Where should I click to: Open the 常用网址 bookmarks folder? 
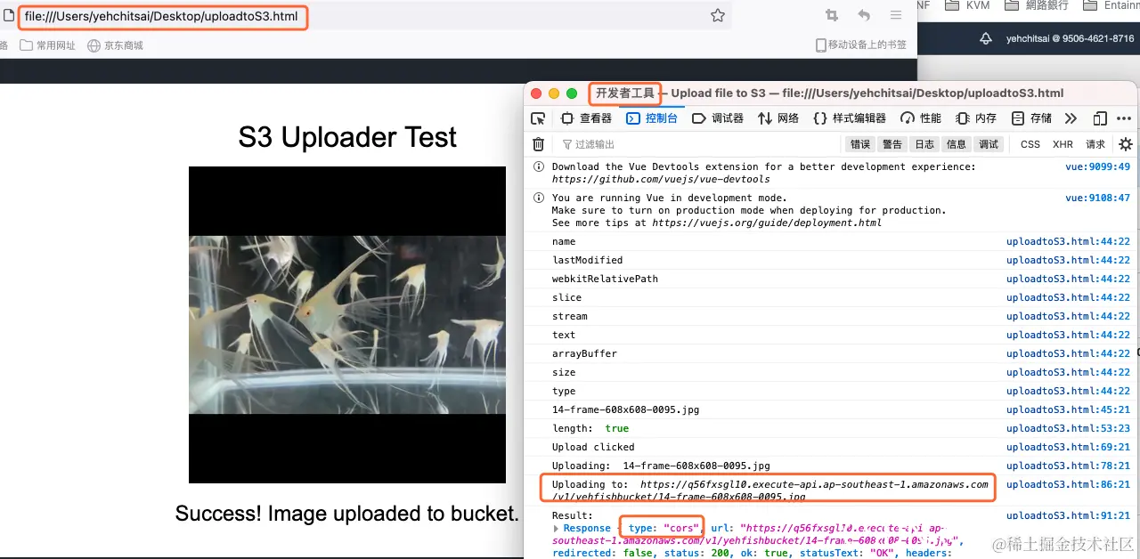(48, 45)
